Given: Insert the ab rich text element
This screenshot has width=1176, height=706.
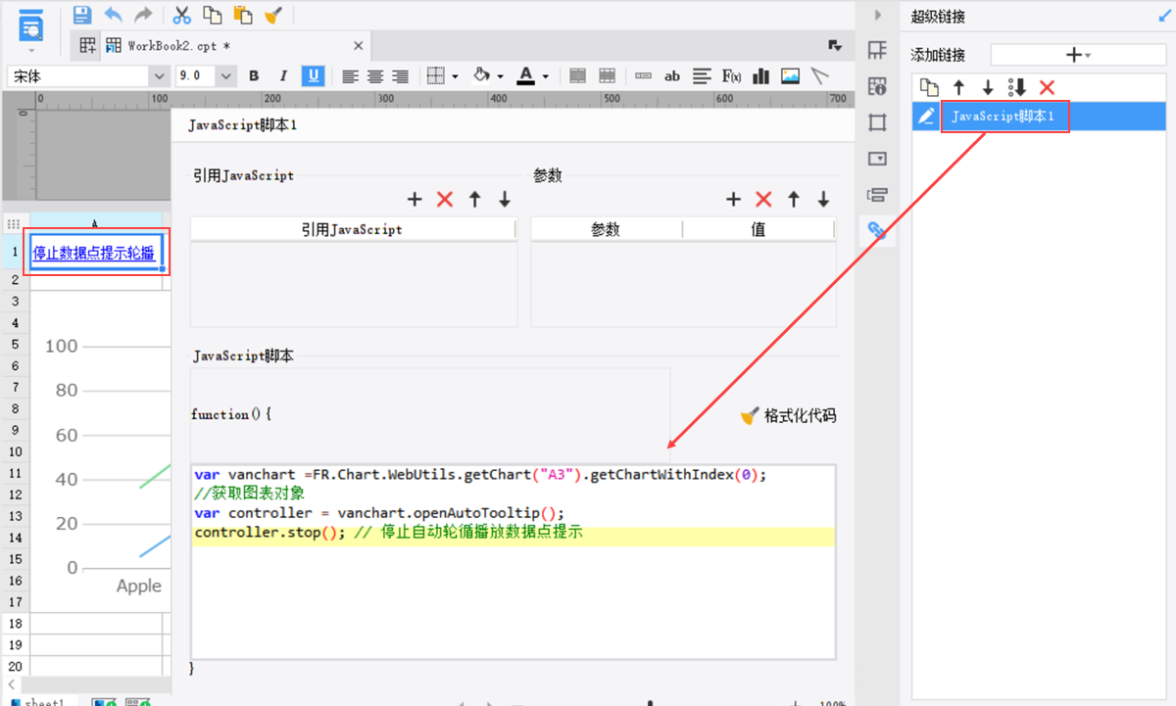Looking at the screenshot, I should click(x=672, y=75).
